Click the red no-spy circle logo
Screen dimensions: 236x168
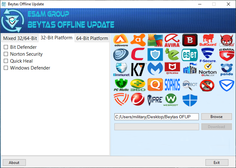tap(207, 85)
